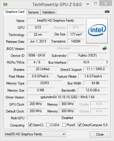This screenshot has height=141, width=114.
Task: Open the GPU-Z title bar app icon
Action: [x=5, y=4]
